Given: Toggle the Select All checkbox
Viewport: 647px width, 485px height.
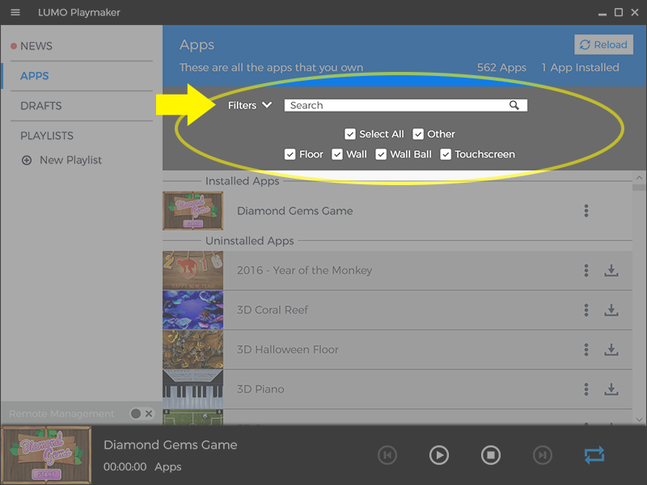Looking at the screenshot, I should click(350, 134).
